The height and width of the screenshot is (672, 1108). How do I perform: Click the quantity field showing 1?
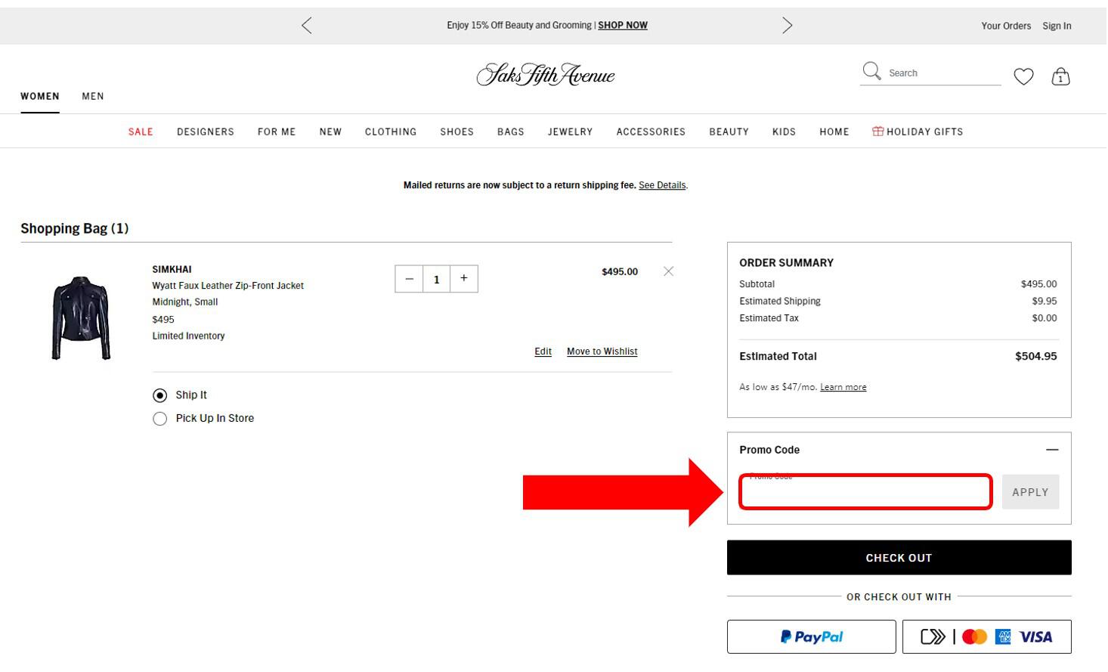436,279
